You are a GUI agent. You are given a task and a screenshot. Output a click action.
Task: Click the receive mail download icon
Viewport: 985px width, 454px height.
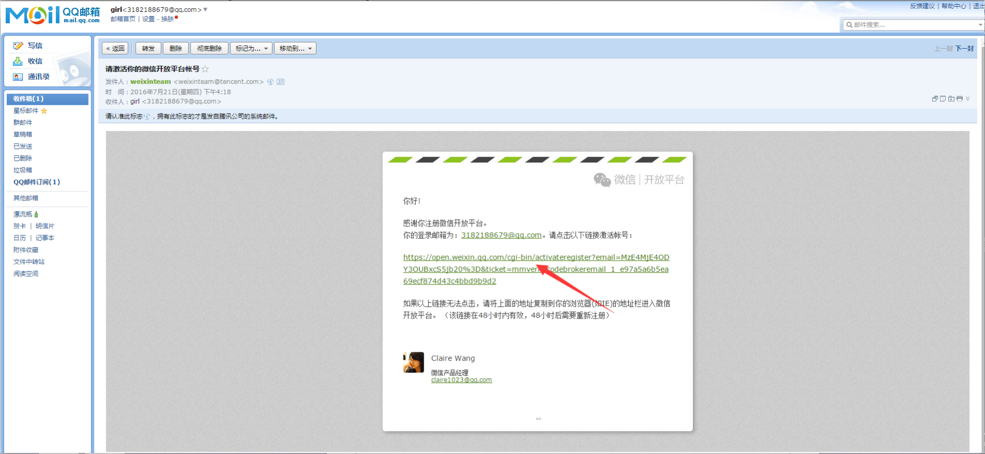18,61
